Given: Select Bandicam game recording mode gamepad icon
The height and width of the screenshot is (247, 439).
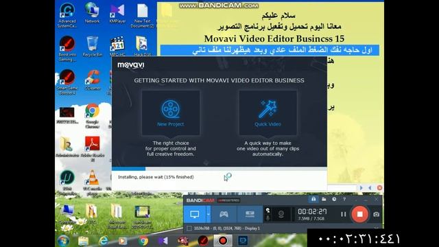Looking at the screenshot, I should coord(224,214).
